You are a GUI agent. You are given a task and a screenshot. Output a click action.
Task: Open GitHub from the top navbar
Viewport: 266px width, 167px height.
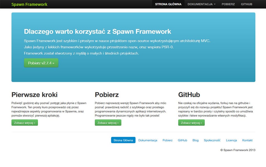click(246, 4)
